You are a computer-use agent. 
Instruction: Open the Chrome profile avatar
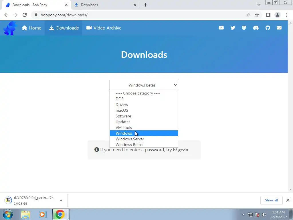pos(278,15)
